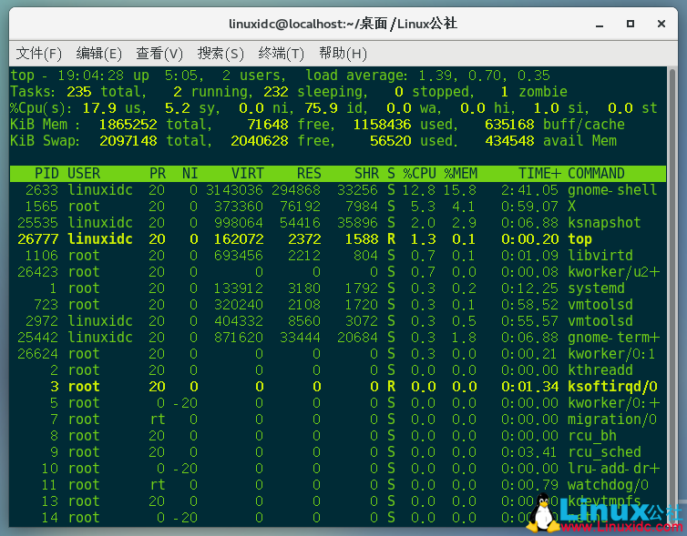Click the migration/0 command
The height and width of the screenshot is (536, 687).
612,420
